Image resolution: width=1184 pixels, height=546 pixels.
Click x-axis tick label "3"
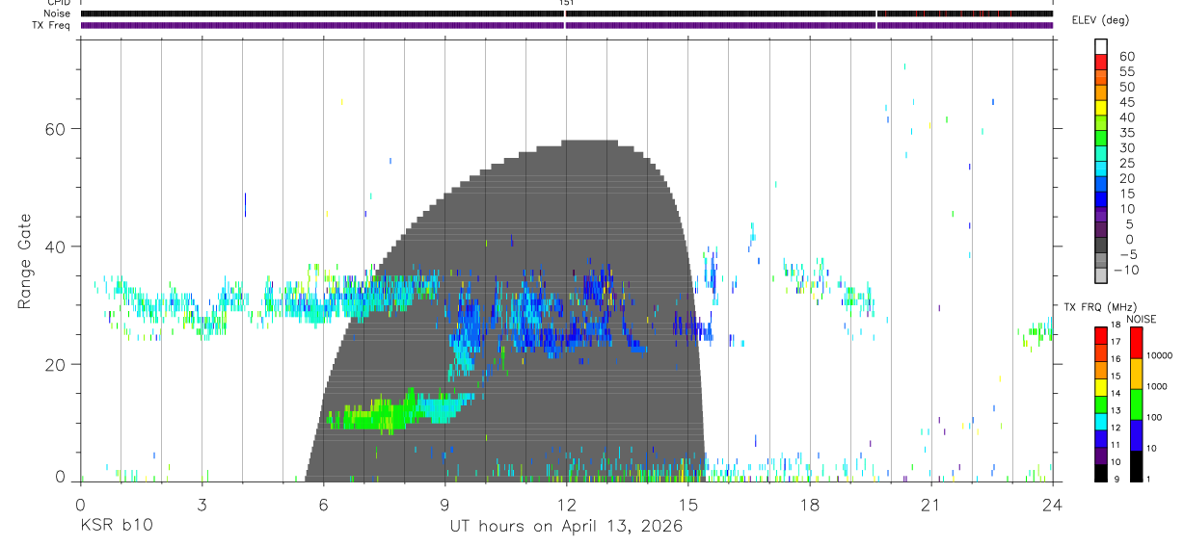(202, 504)
